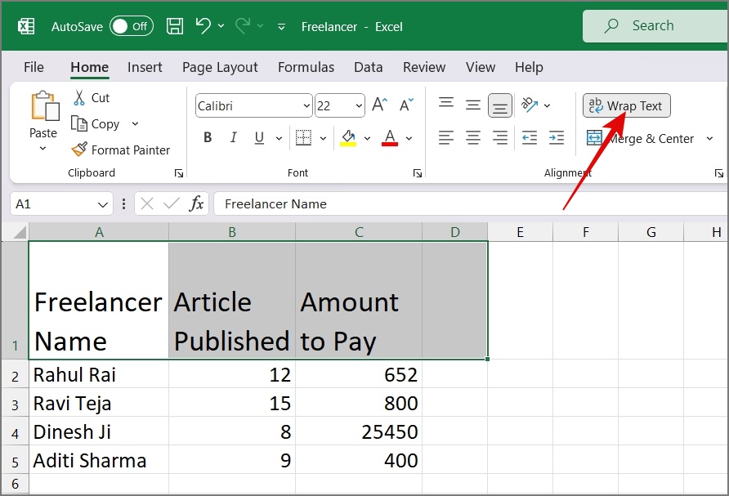Viewport: 729px width, 496px height.
Task: Open the Help tab
Action: (529, 67)
